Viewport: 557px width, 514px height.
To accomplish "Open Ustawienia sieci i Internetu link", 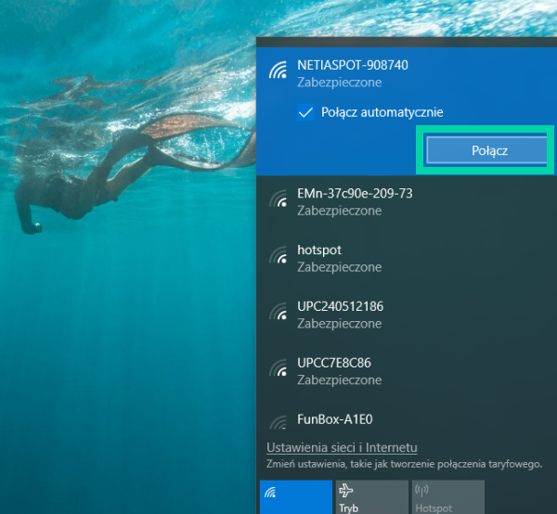I will pyautogui.click(x=342, y=447).
